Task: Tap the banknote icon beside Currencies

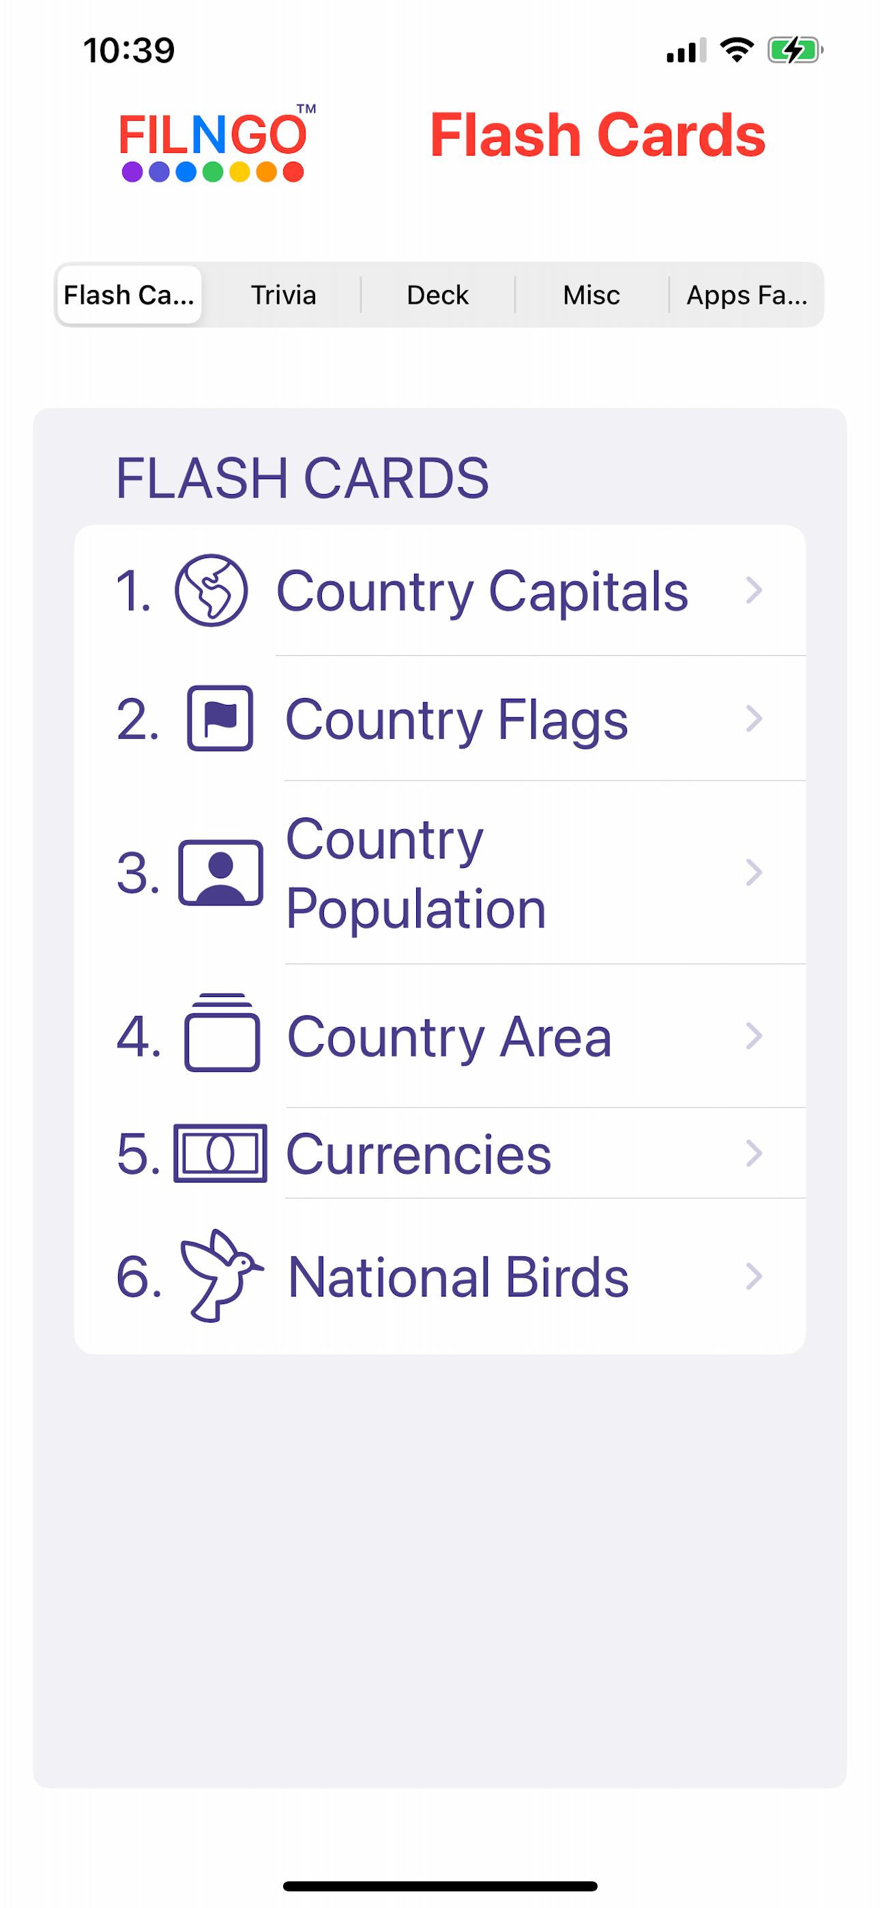Action: [x=220, y=1153]
